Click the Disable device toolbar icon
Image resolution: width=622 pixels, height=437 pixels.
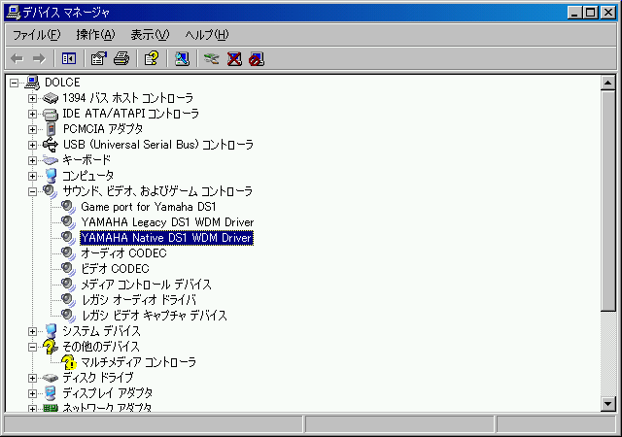point(257,59)
